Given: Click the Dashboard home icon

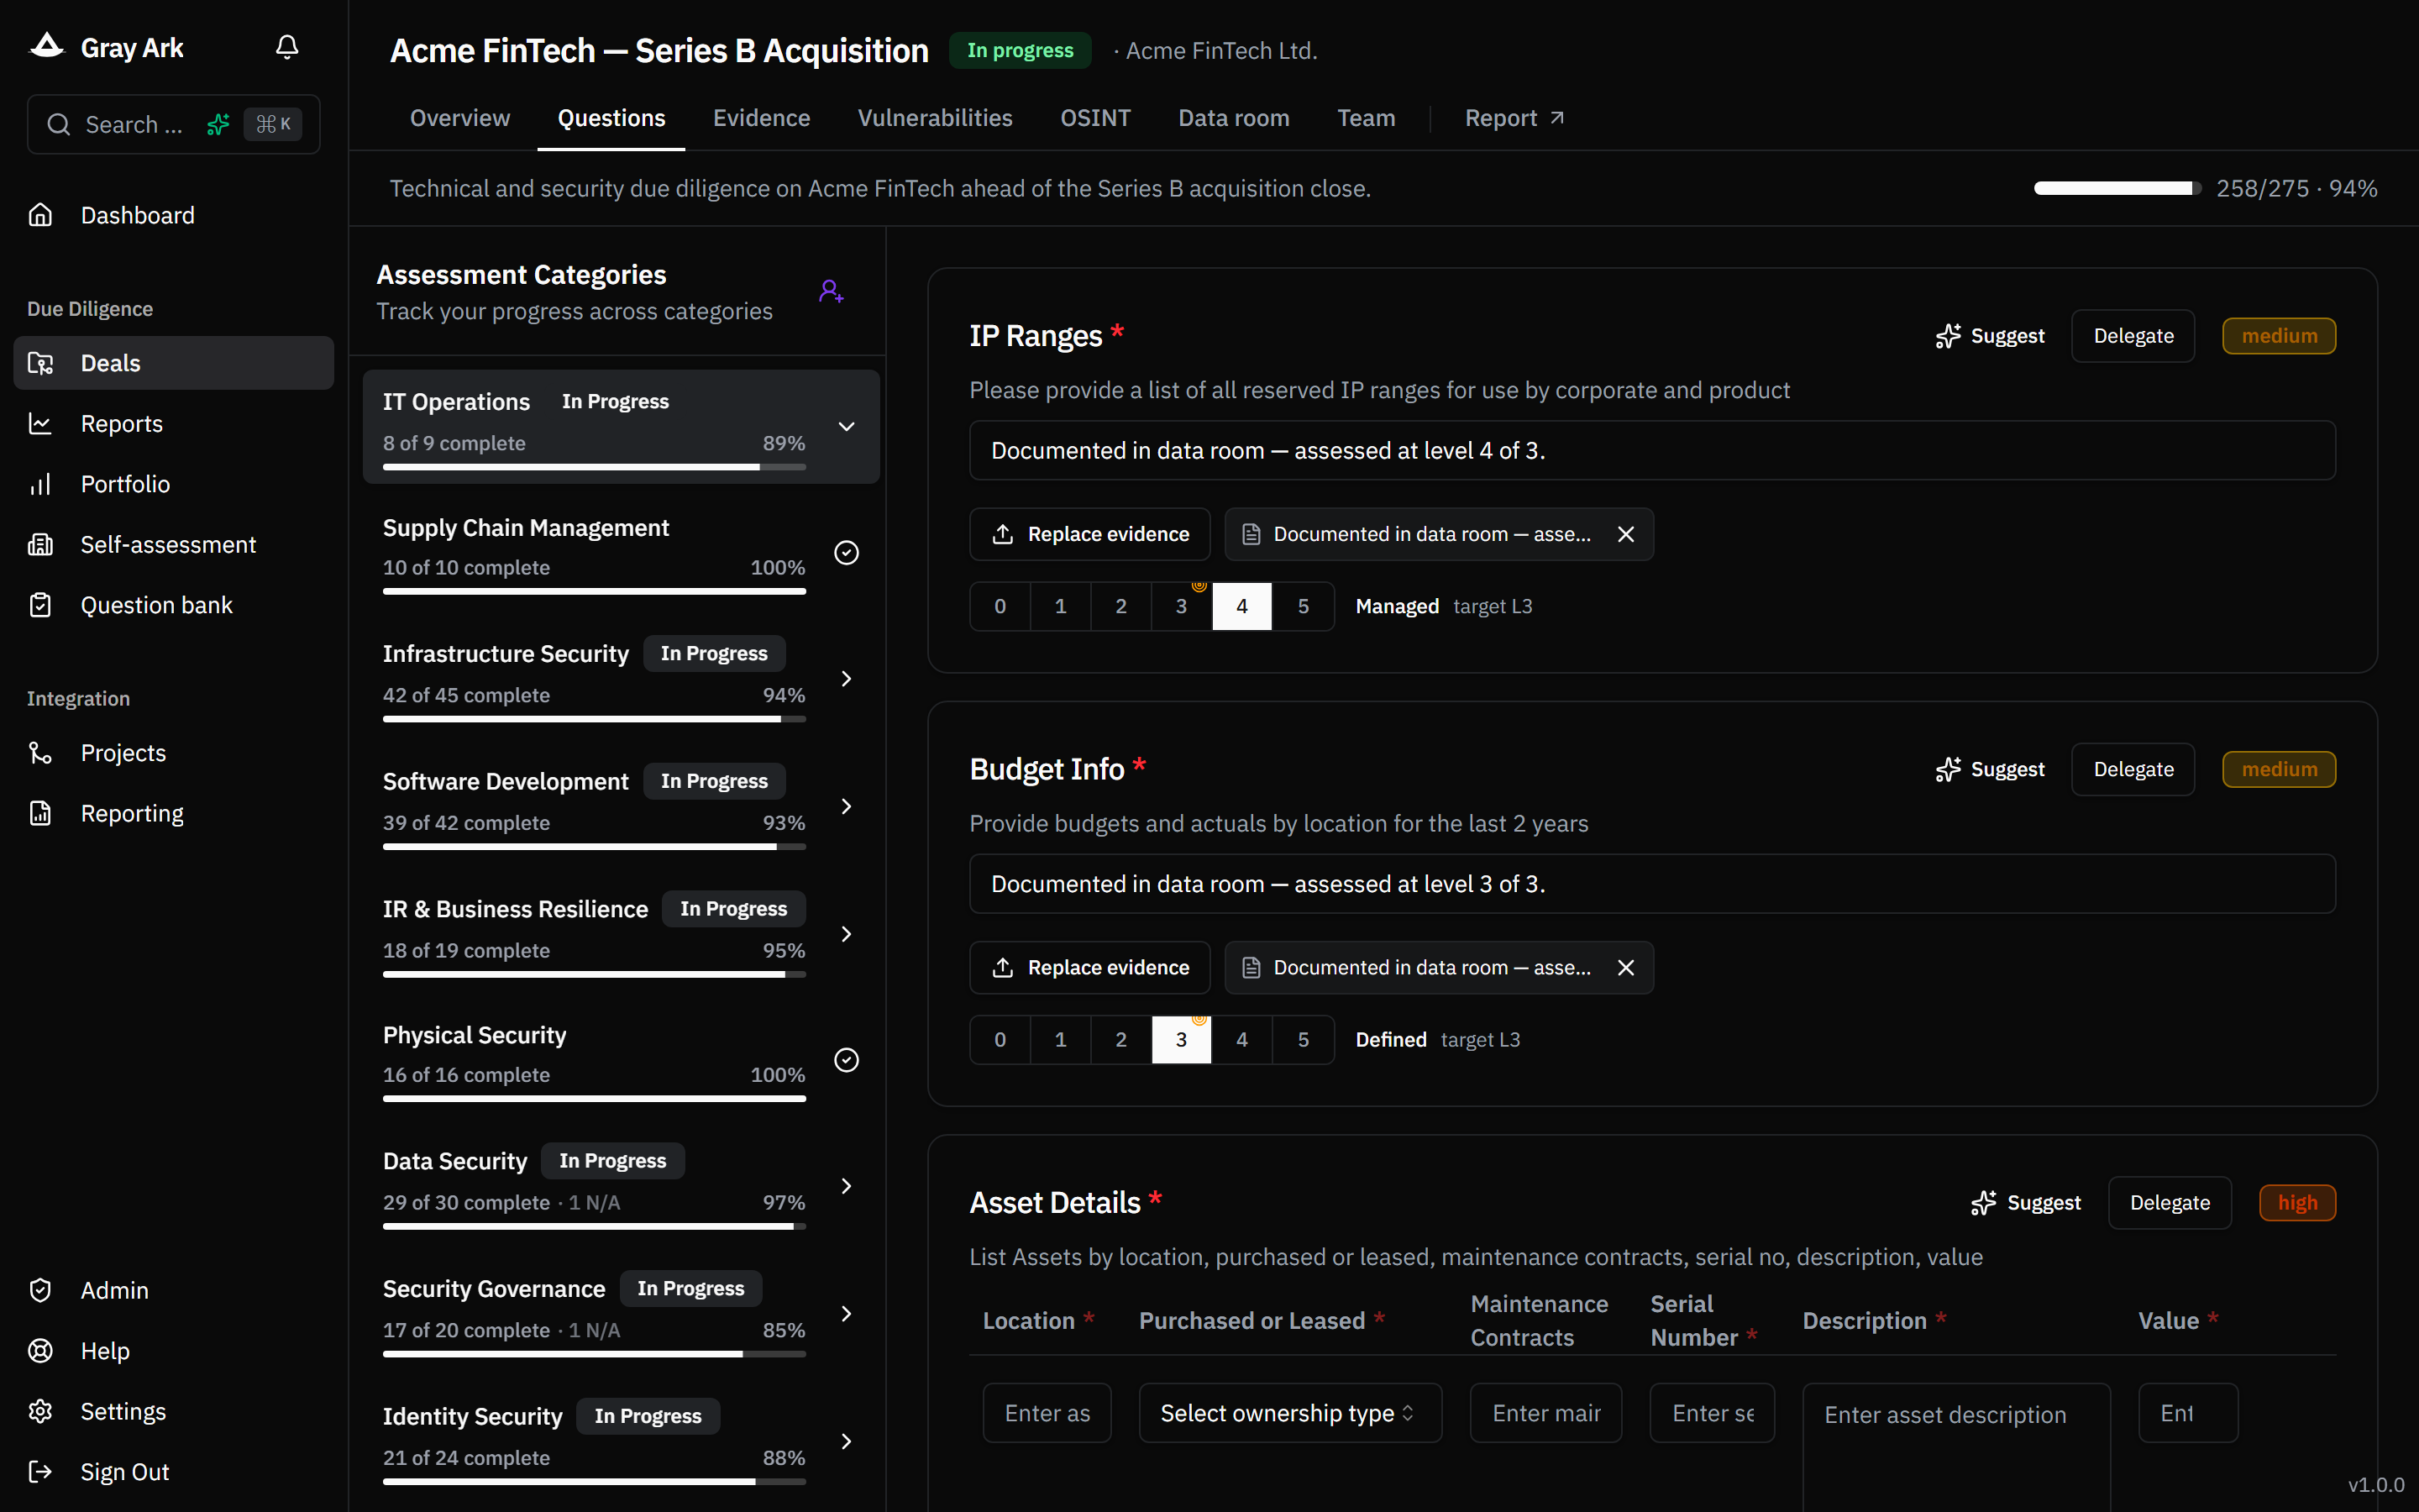Looking at the screenshot, I should [x=40, y=215].
